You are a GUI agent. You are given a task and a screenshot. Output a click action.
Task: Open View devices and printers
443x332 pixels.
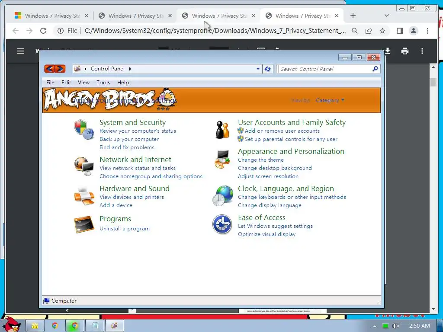(x=132, y=197)
